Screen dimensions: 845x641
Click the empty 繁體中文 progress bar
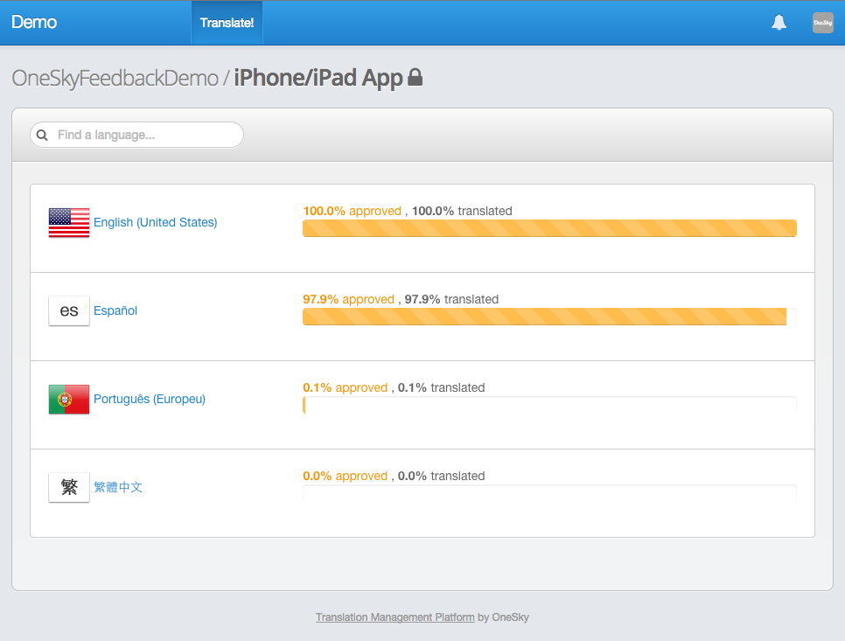pyautogui.click(x=549, y=493)
